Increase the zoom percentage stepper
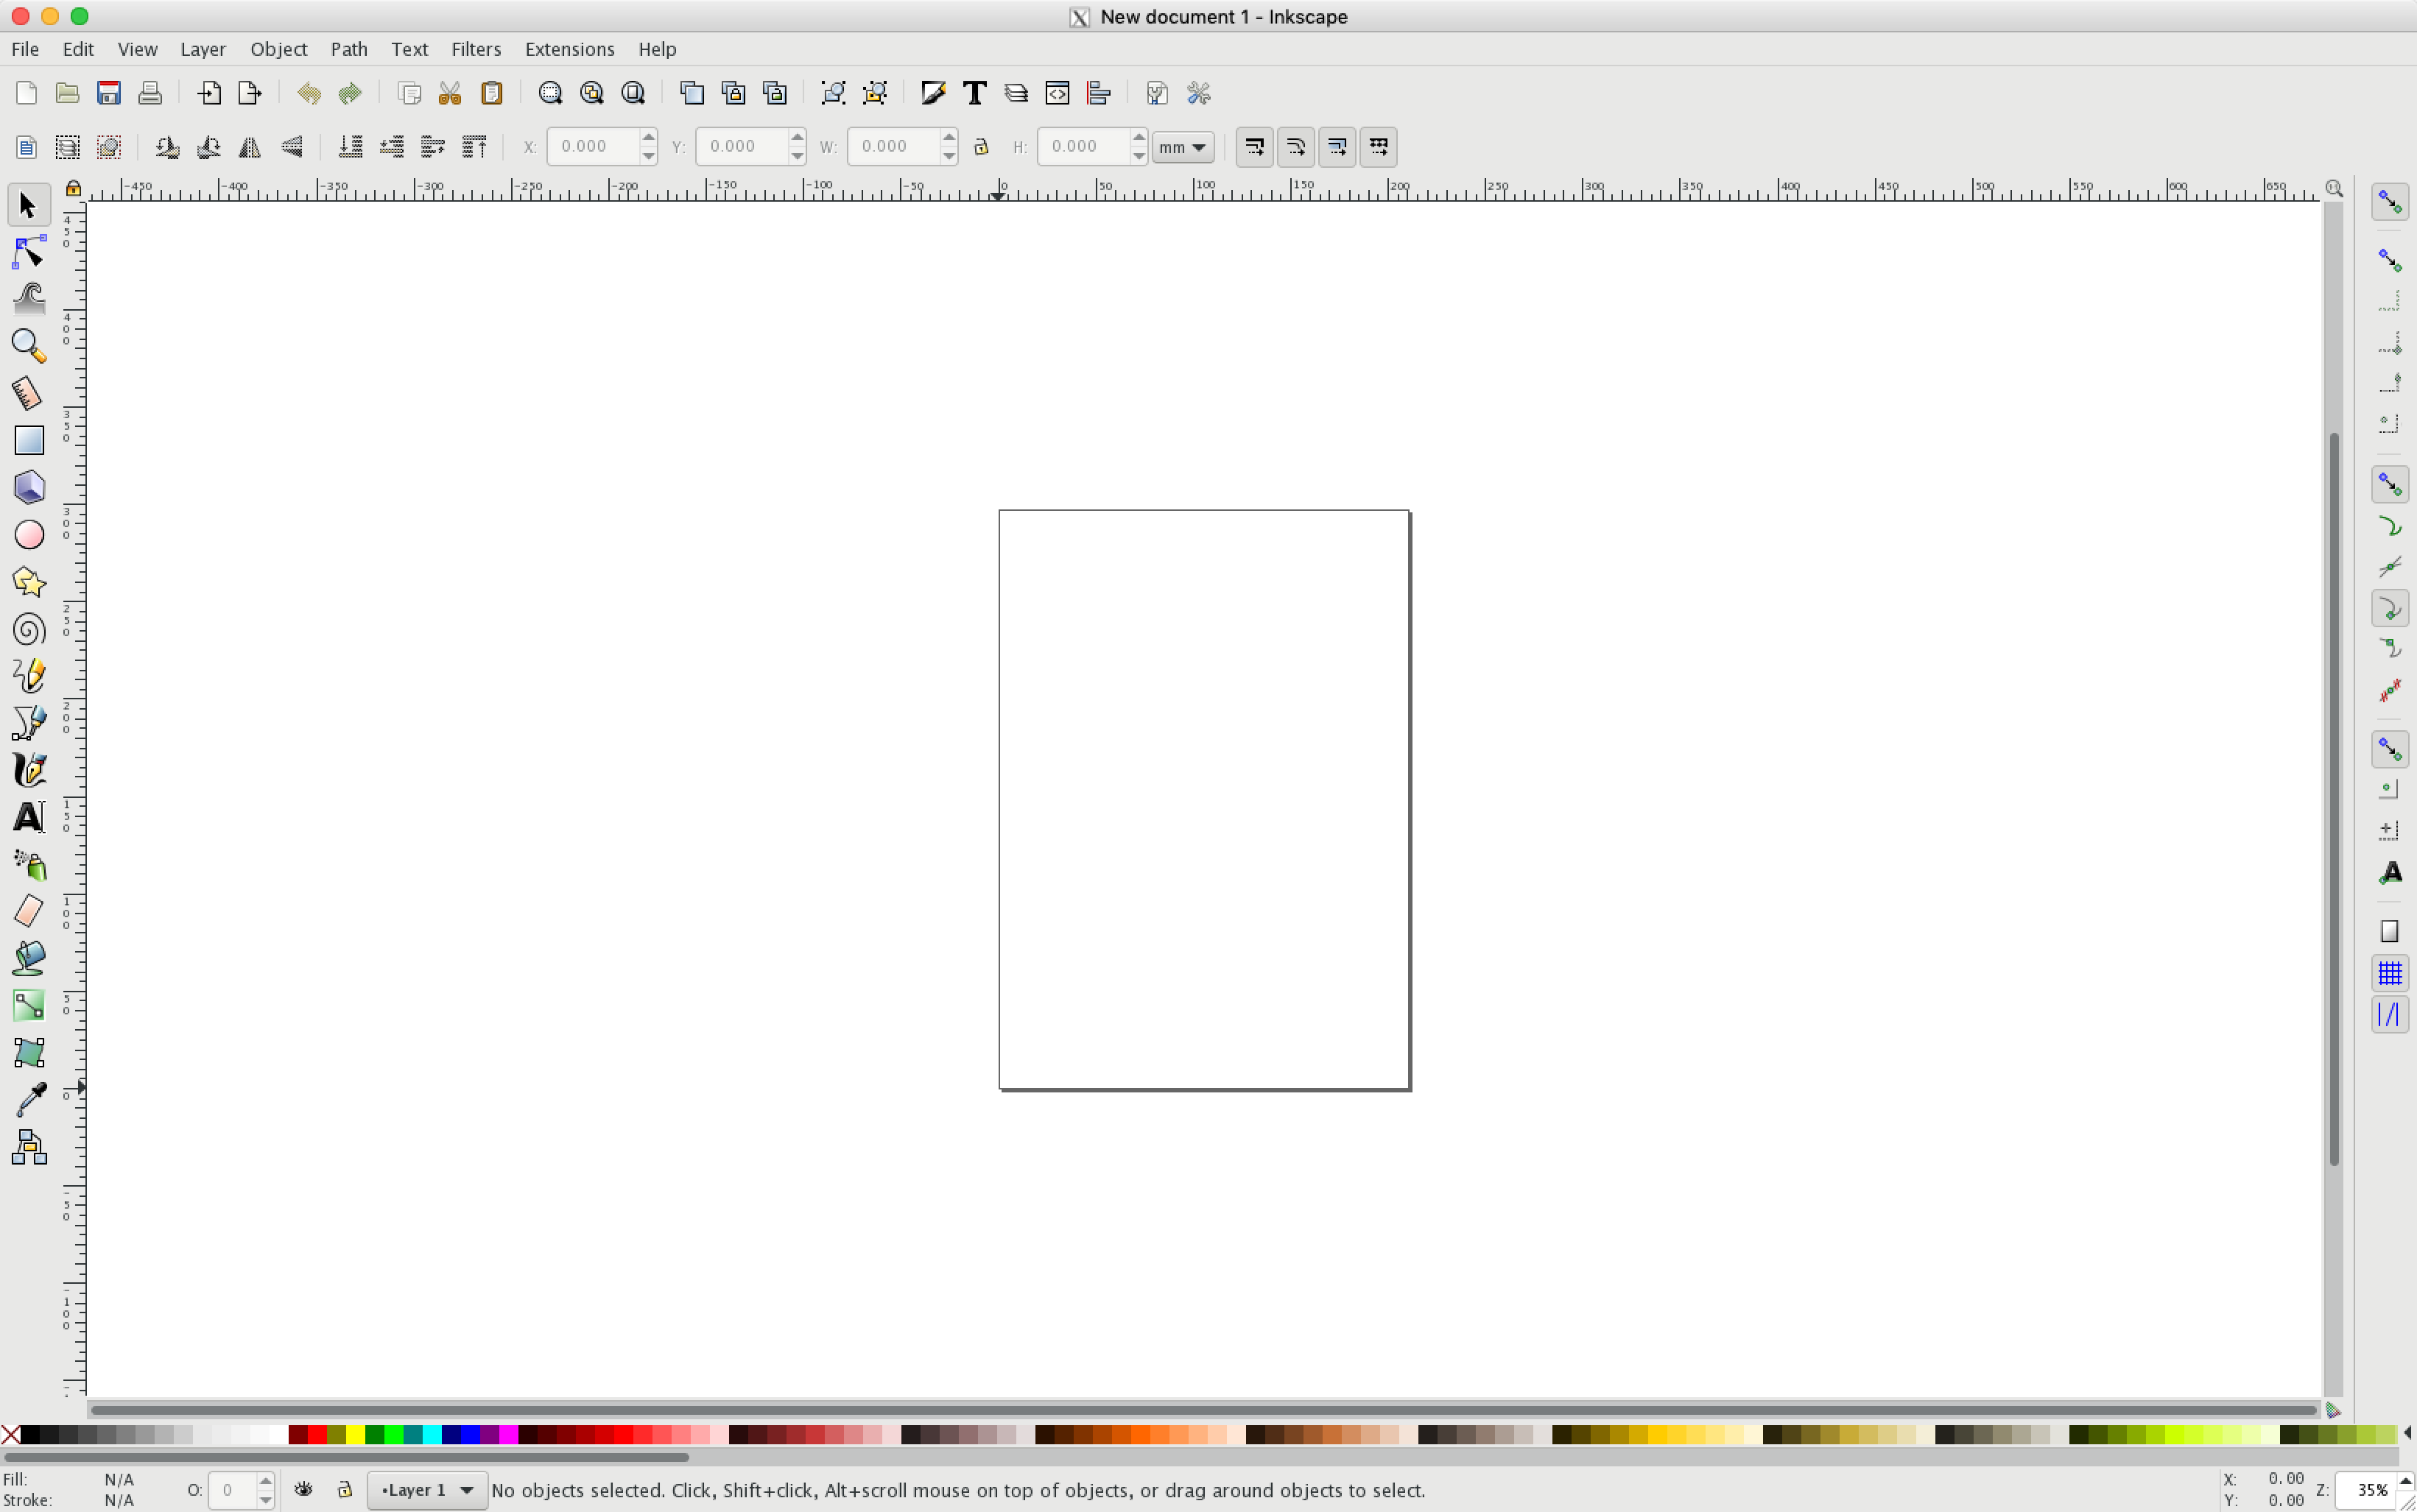This screenshot has height=1512, width=2417. coord(2405,1481)
